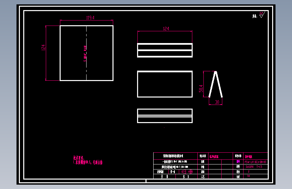Select the 119.4 width dimension text

tap(90, 18)
